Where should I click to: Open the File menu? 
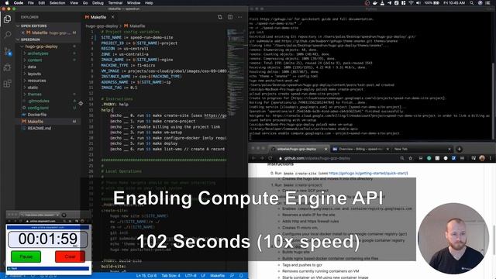pos(31,3)
